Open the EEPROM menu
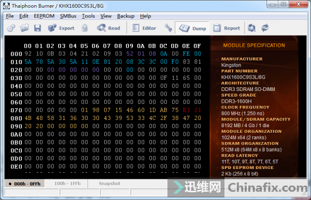The width and height of the screenshot is (311, 200). (x=44, y=16)
